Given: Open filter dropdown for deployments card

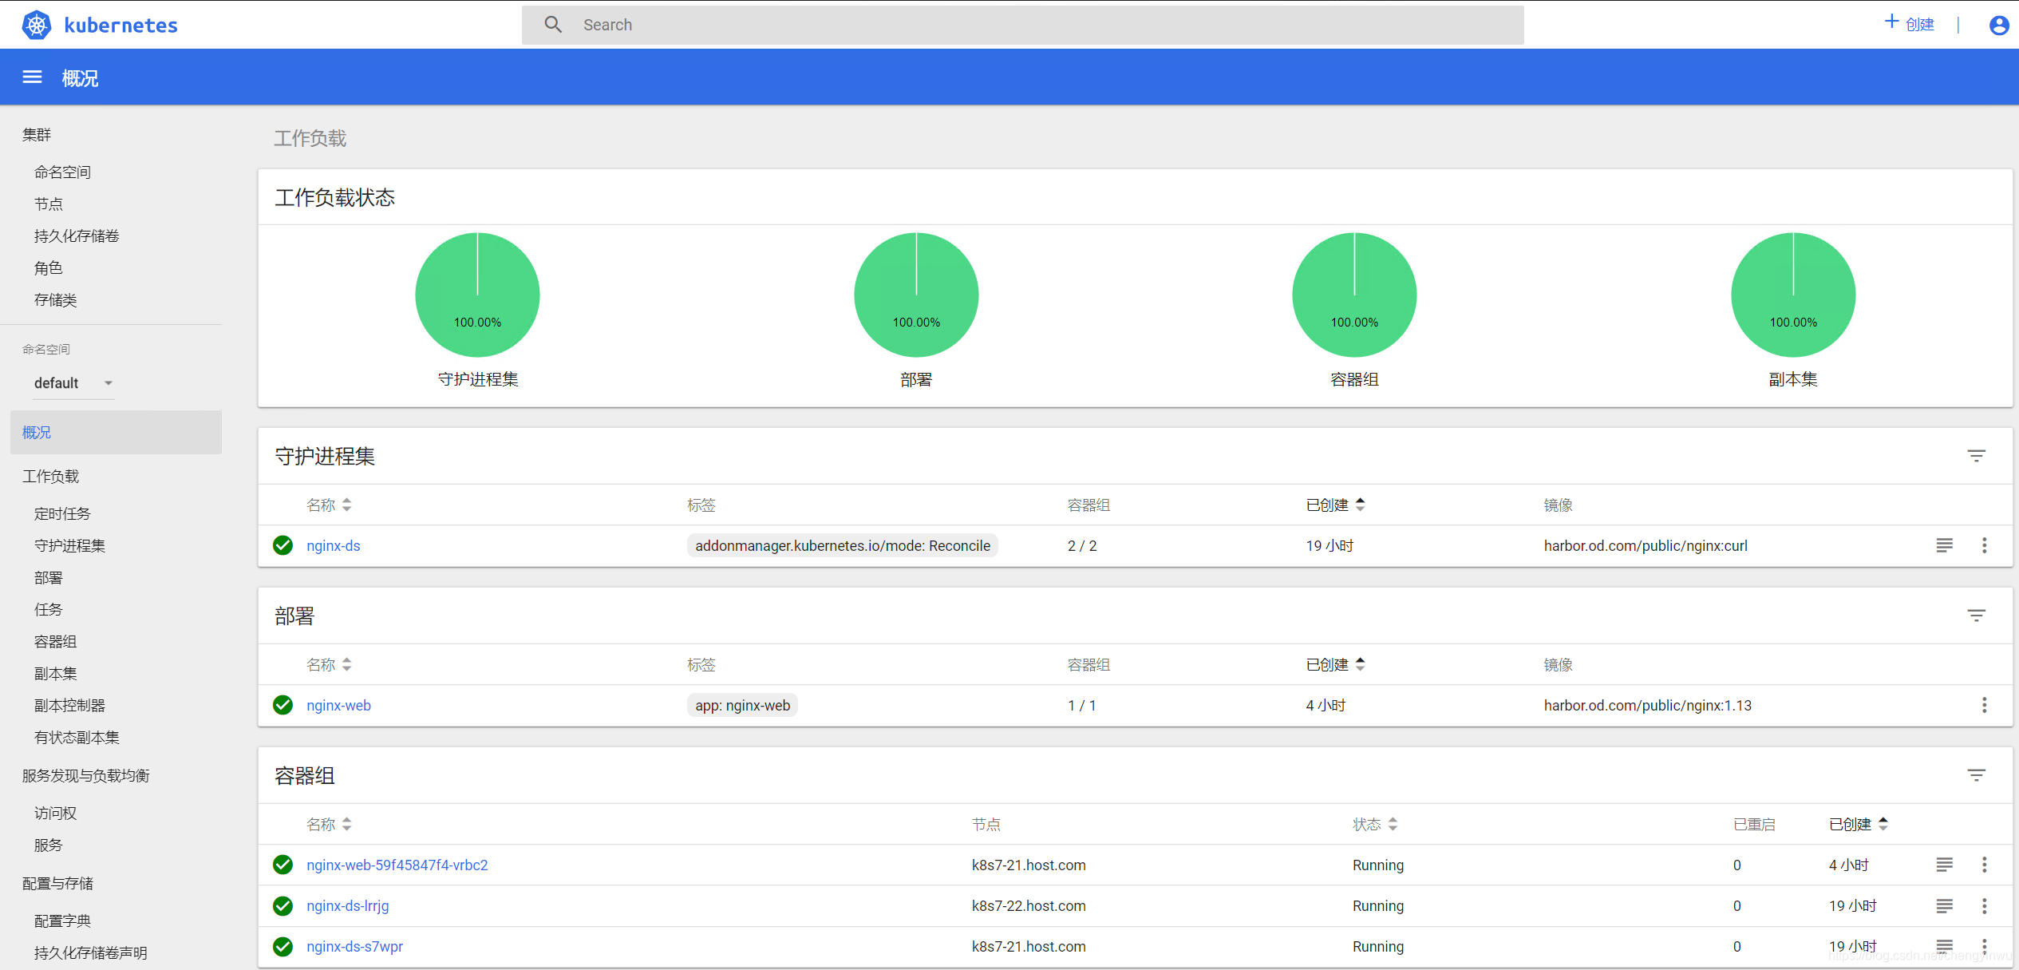Looking at the screenshot, I should tap(1976, 616).
